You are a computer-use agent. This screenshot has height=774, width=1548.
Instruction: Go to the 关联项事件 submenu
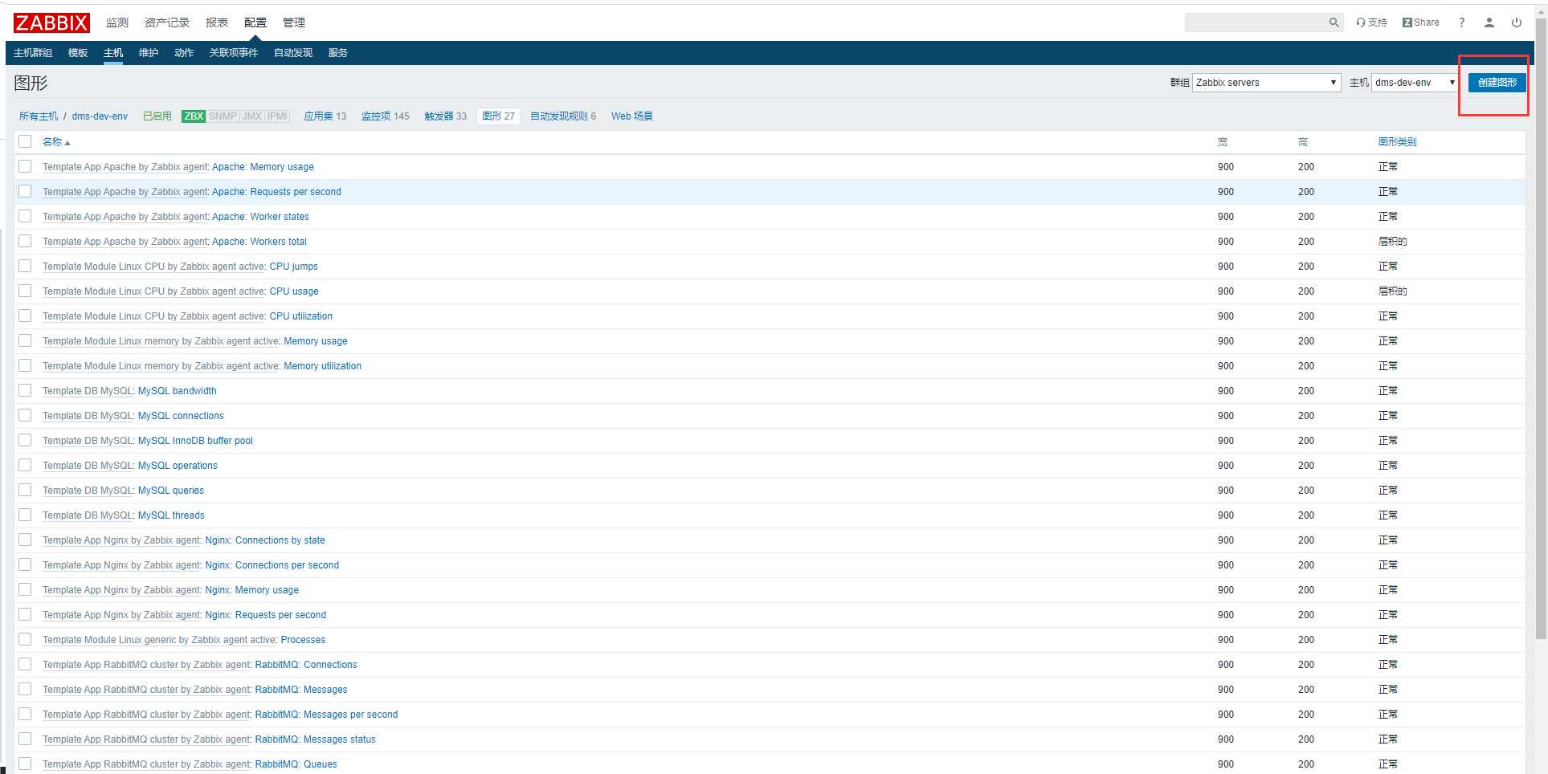(234, 53)
